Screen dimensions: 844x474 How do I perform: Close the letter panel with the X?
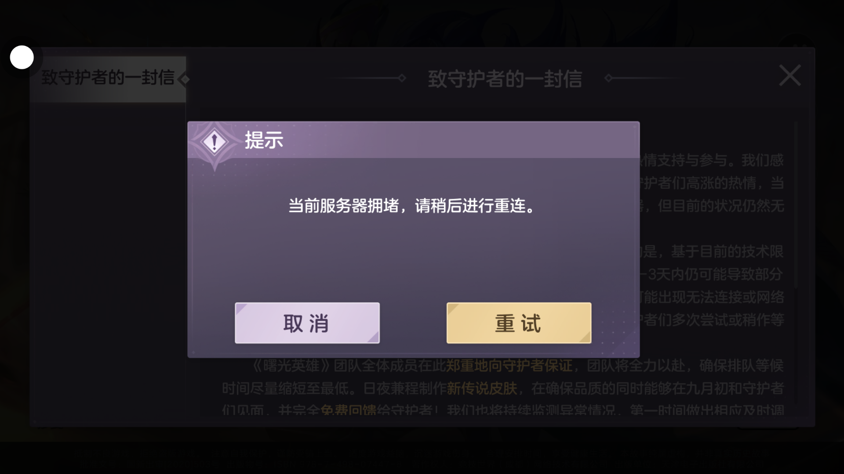[790, 75]
